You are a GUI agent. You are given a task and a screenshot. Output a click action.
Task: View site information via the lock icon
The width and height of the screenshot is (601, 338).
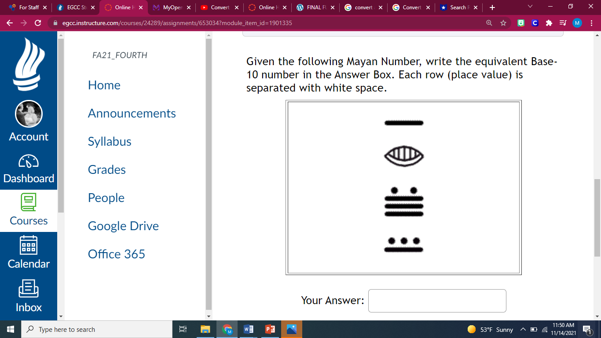55,23
